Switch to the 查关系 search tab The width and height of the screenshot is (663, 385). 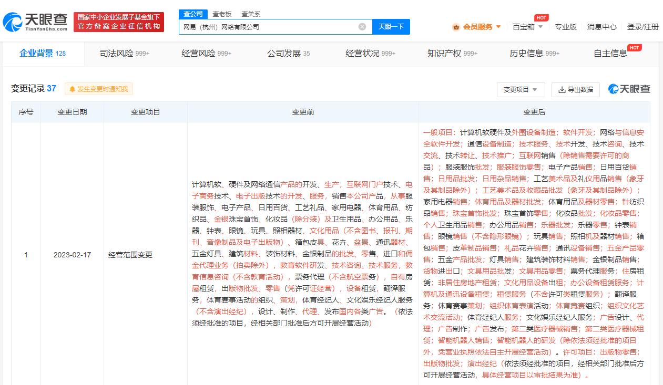pos(251,14)
